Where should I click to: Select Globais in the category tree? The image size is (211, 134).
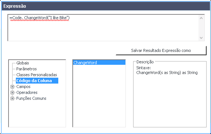(x=23, y=63)
